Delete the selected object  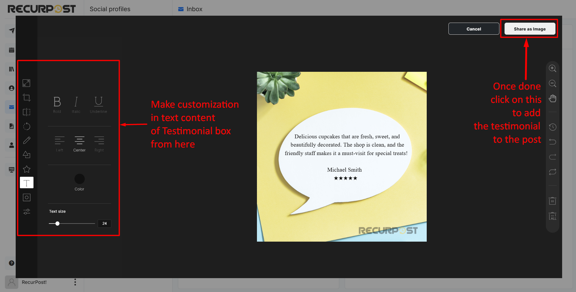point(552,201)
